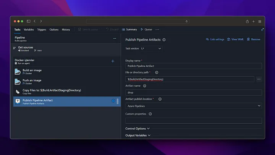Image resolution: width=275 pixels, height=155 pixels.
Task: Select the Push an image task
Action: (67, 82)
